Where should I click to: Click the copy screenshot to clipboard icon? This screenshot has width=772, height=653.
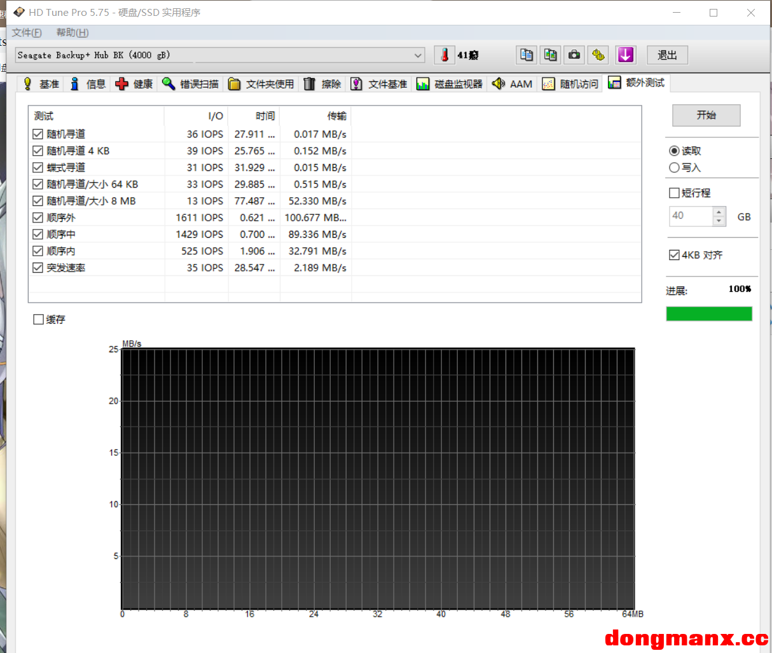pos(550,55)
